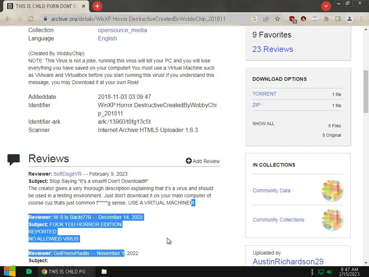Share this page using the share icon

[266, 19]
